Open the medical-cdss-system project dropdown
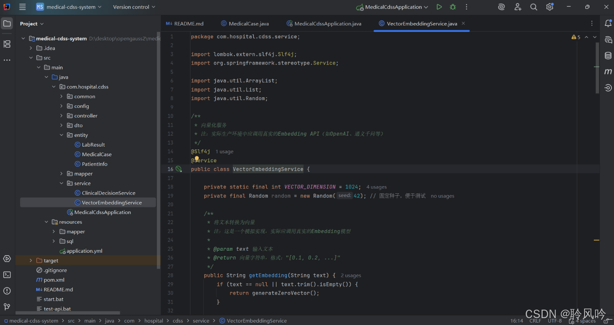This screenshot has width=614, height=325. 69,7
